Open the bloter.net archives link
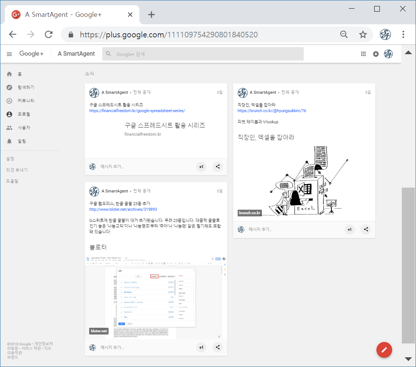The image size is (416, 367). [x=123, y=210]
